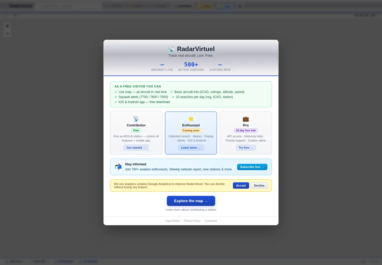Viewport: 382px width, 265px height.
Task: Click the 10 searches per day line
Action: click(x=202, y=97)
